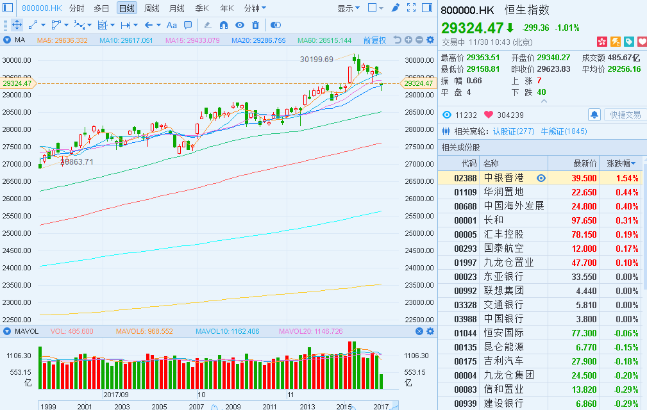Select the crosshair move cursor tool
Viewport: 647px width, 410px height.
(16, 25)
